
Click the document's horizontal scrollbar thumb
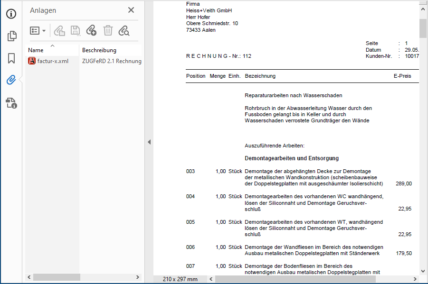click(x=295, y=279)
